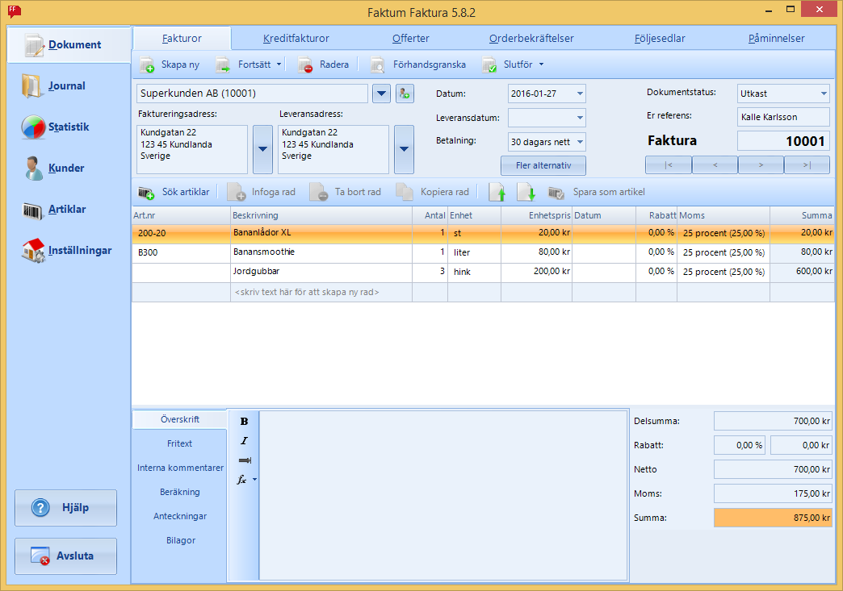
Task: Click the Bananlådor XL row cell
Action: click(321, 233)
